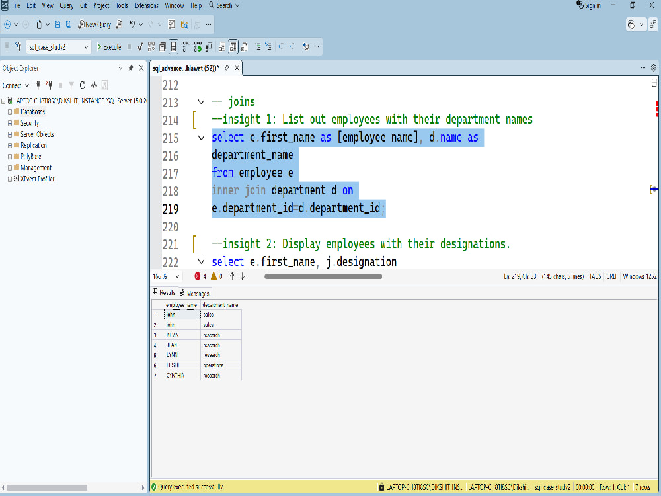Open the File menu
The height and width of the screenshot is (496, 661).
click(x=16, y=5)
